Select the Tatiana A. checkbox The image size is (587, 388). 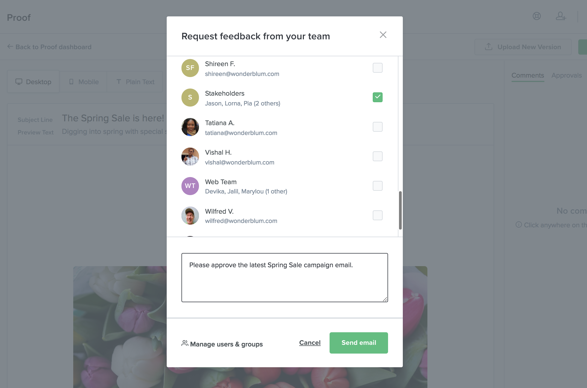(x=377, y=127)
